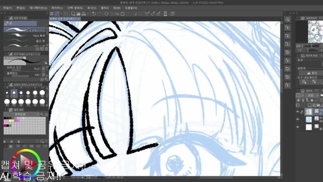Select brush size preset 12
The width and height of the screenshot is (323, 182).
click(7, 94)
